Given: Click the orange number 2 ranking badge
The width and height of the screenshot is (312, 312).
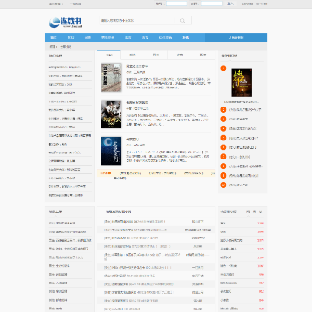Looking at the screenshot, I should (224, 110).
